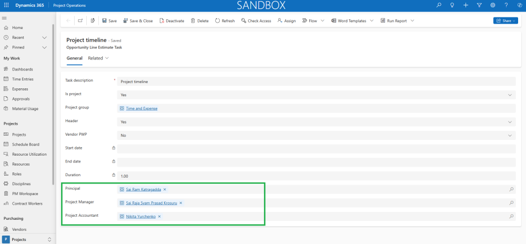Search the Project Manager lookup magnifier
The height and width of the screenshot is (244, 526).
pos(511,203)
